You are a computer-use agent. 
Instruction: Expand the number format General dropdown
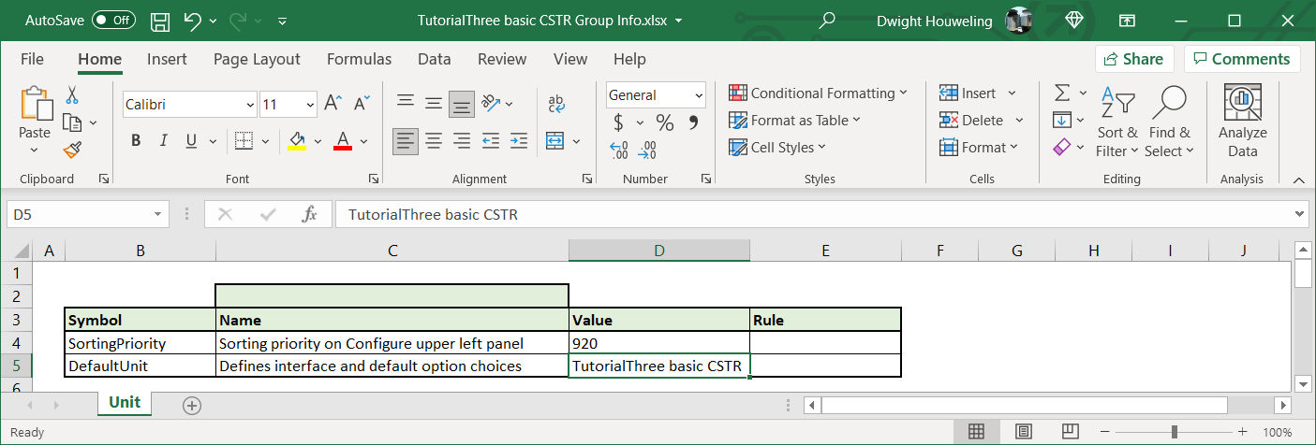(699, 95)
